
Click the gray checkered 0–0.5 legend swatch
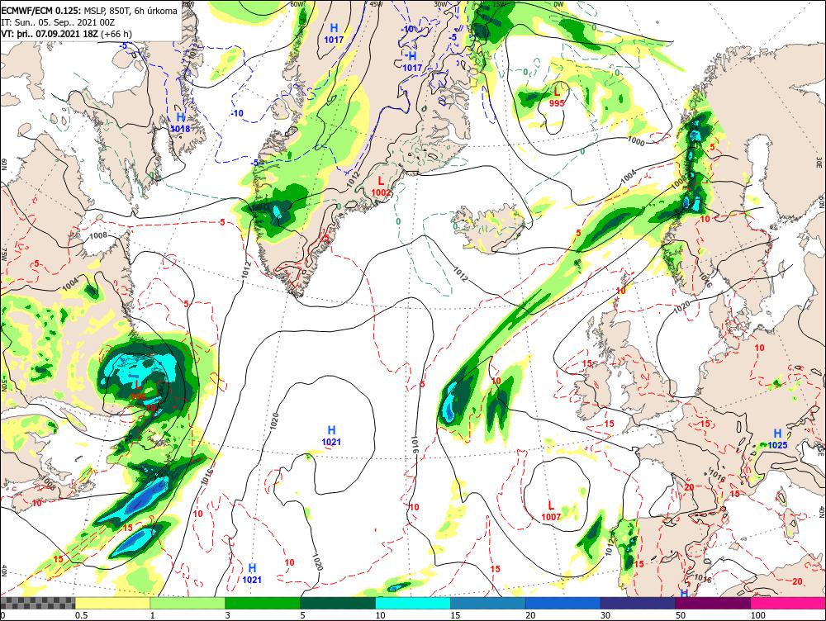click(x=37, y=603)
